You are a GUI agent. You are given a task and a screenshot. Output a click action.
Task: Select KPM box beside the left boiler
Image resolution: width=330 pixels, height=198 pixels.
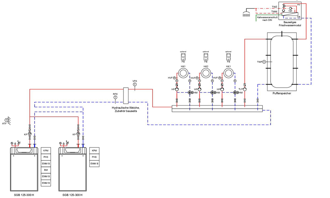(x=46, y=151)
